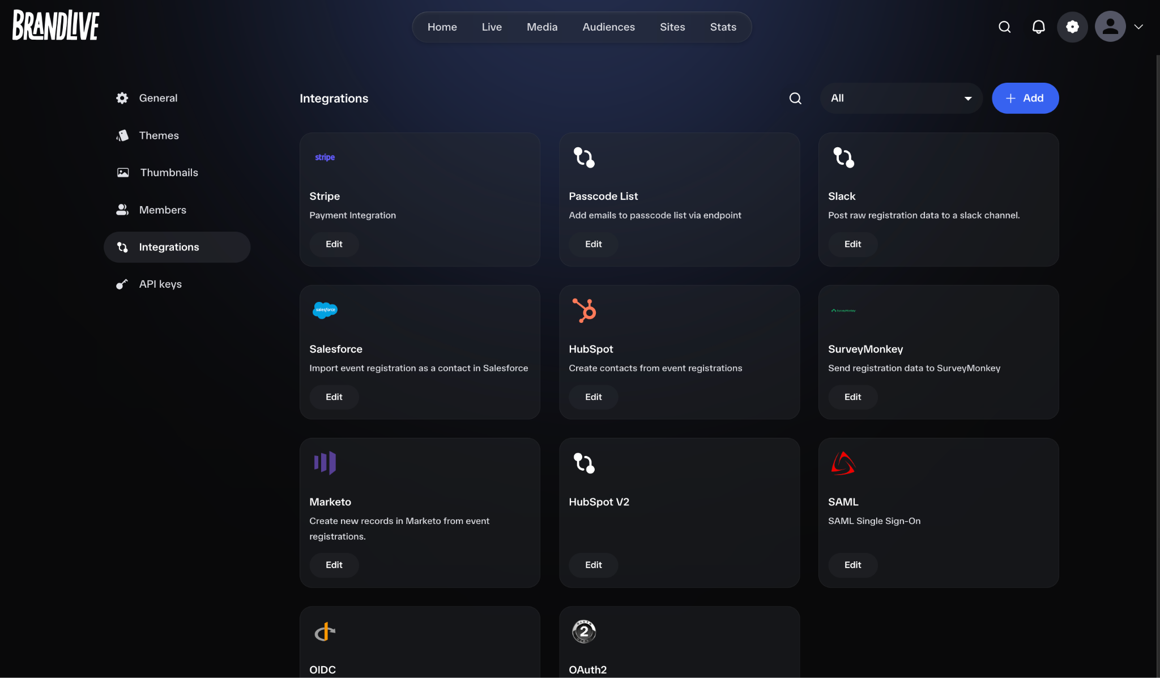Screen dimensions: 1160x678
Task: Click the user profile avatar
Action: point(1110,27)
